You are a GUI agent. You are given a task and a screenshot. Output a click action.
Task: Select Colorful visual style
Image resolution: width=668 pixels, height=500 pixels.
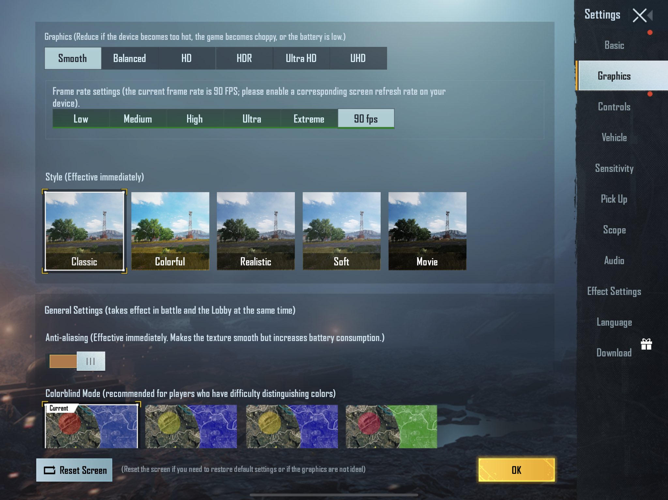click(x=169, y=231)
